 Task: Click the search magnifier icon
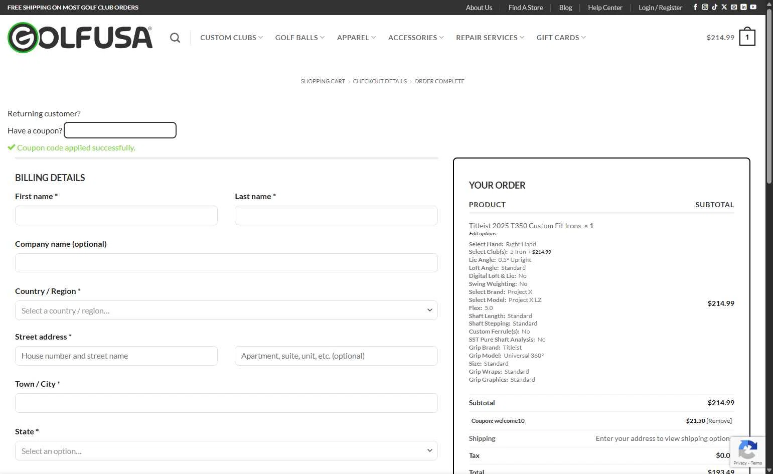pyautogui.click(x=175, y=38)
